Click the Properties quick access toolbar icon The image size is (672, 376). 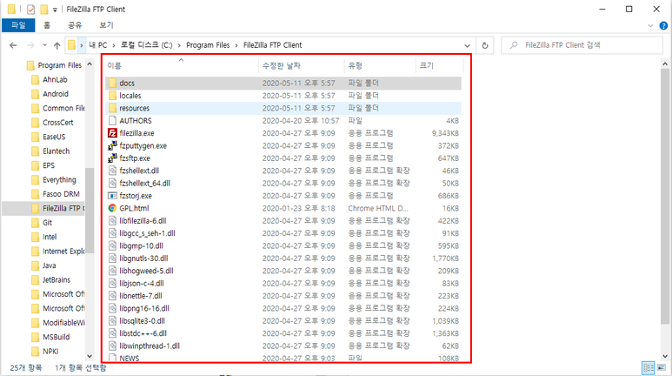pos(30,9)
